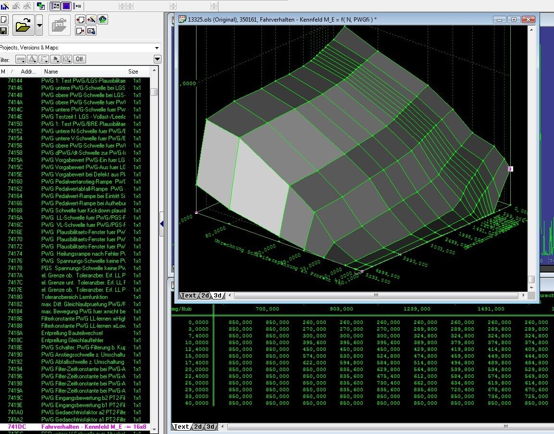The height and width of the screenshot is (434, 554).
Task: Open the KK filter dropdown
Action: (x=67, y=59)
